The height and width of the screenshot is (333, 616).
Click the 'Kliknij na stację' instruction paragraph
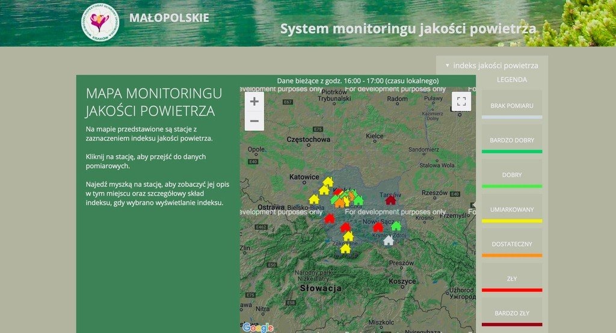tap(146, 162)
